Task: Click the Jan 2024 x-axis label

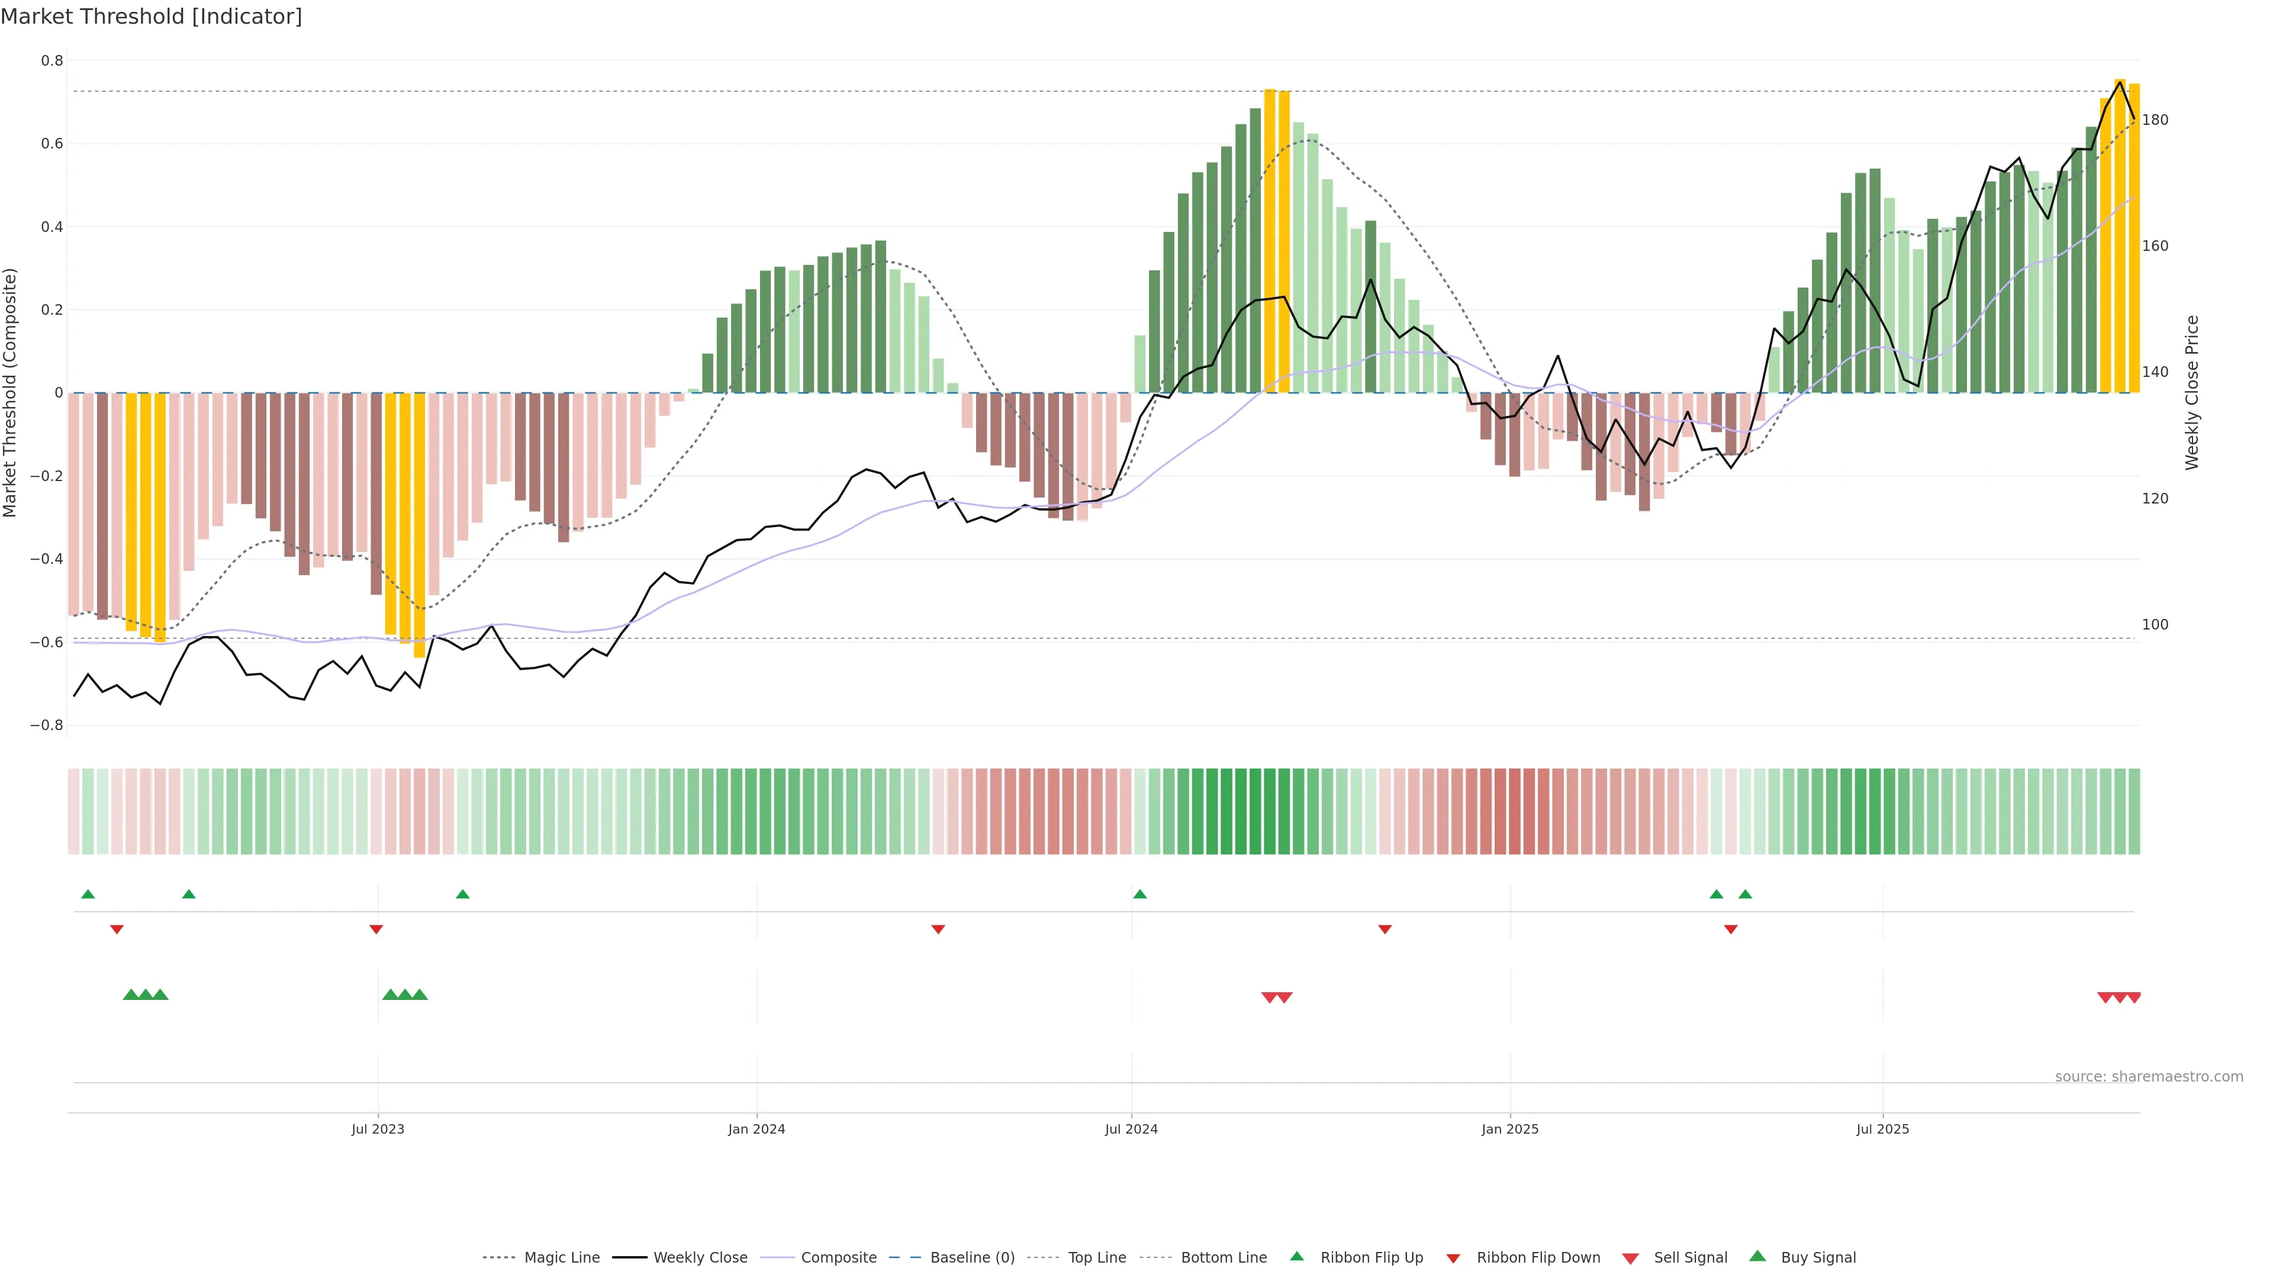Action: click(756, 1129)
